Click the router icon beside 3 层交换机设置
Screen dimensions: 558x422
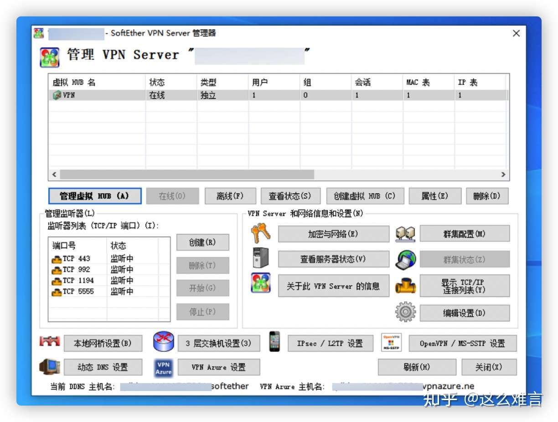click(x=163, y=341)
